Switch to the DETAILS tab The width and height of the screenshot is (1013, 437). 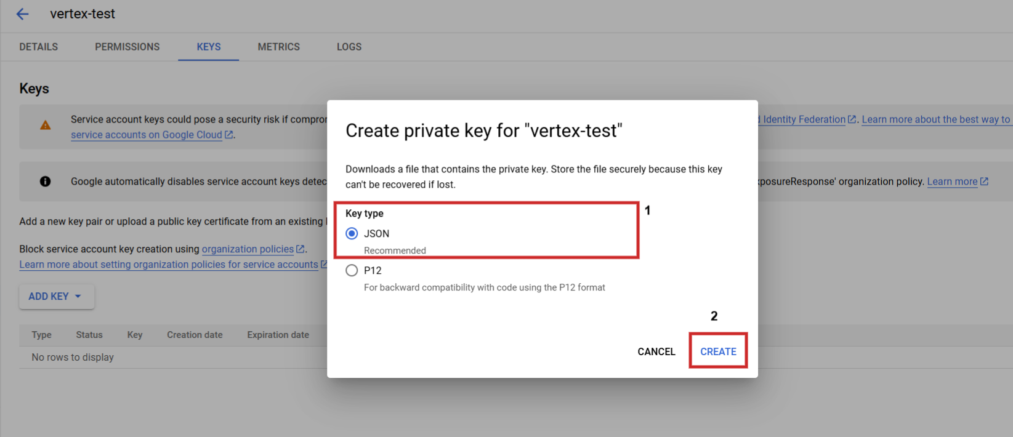(38, 47)
